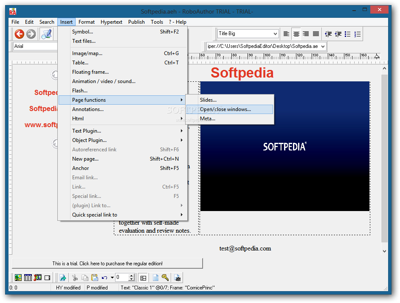This screenshot has width=400, height=303.
Task: Choose Text files... menu entry
Action: pyautogui.click(x=123, y=41)
